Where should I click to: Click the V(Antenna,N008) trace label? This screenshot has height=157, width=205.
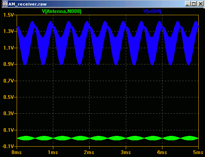tap(62, 11)
